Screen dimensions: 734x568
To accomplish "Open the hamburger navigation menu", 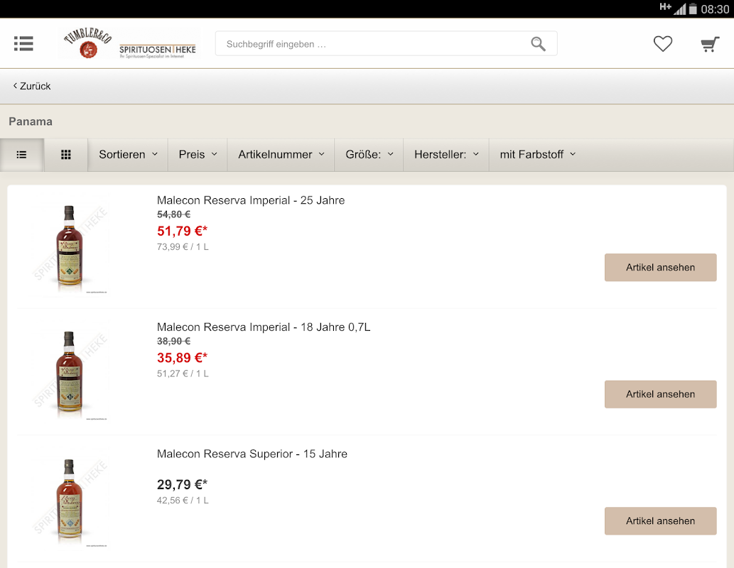I will point(23,43).
